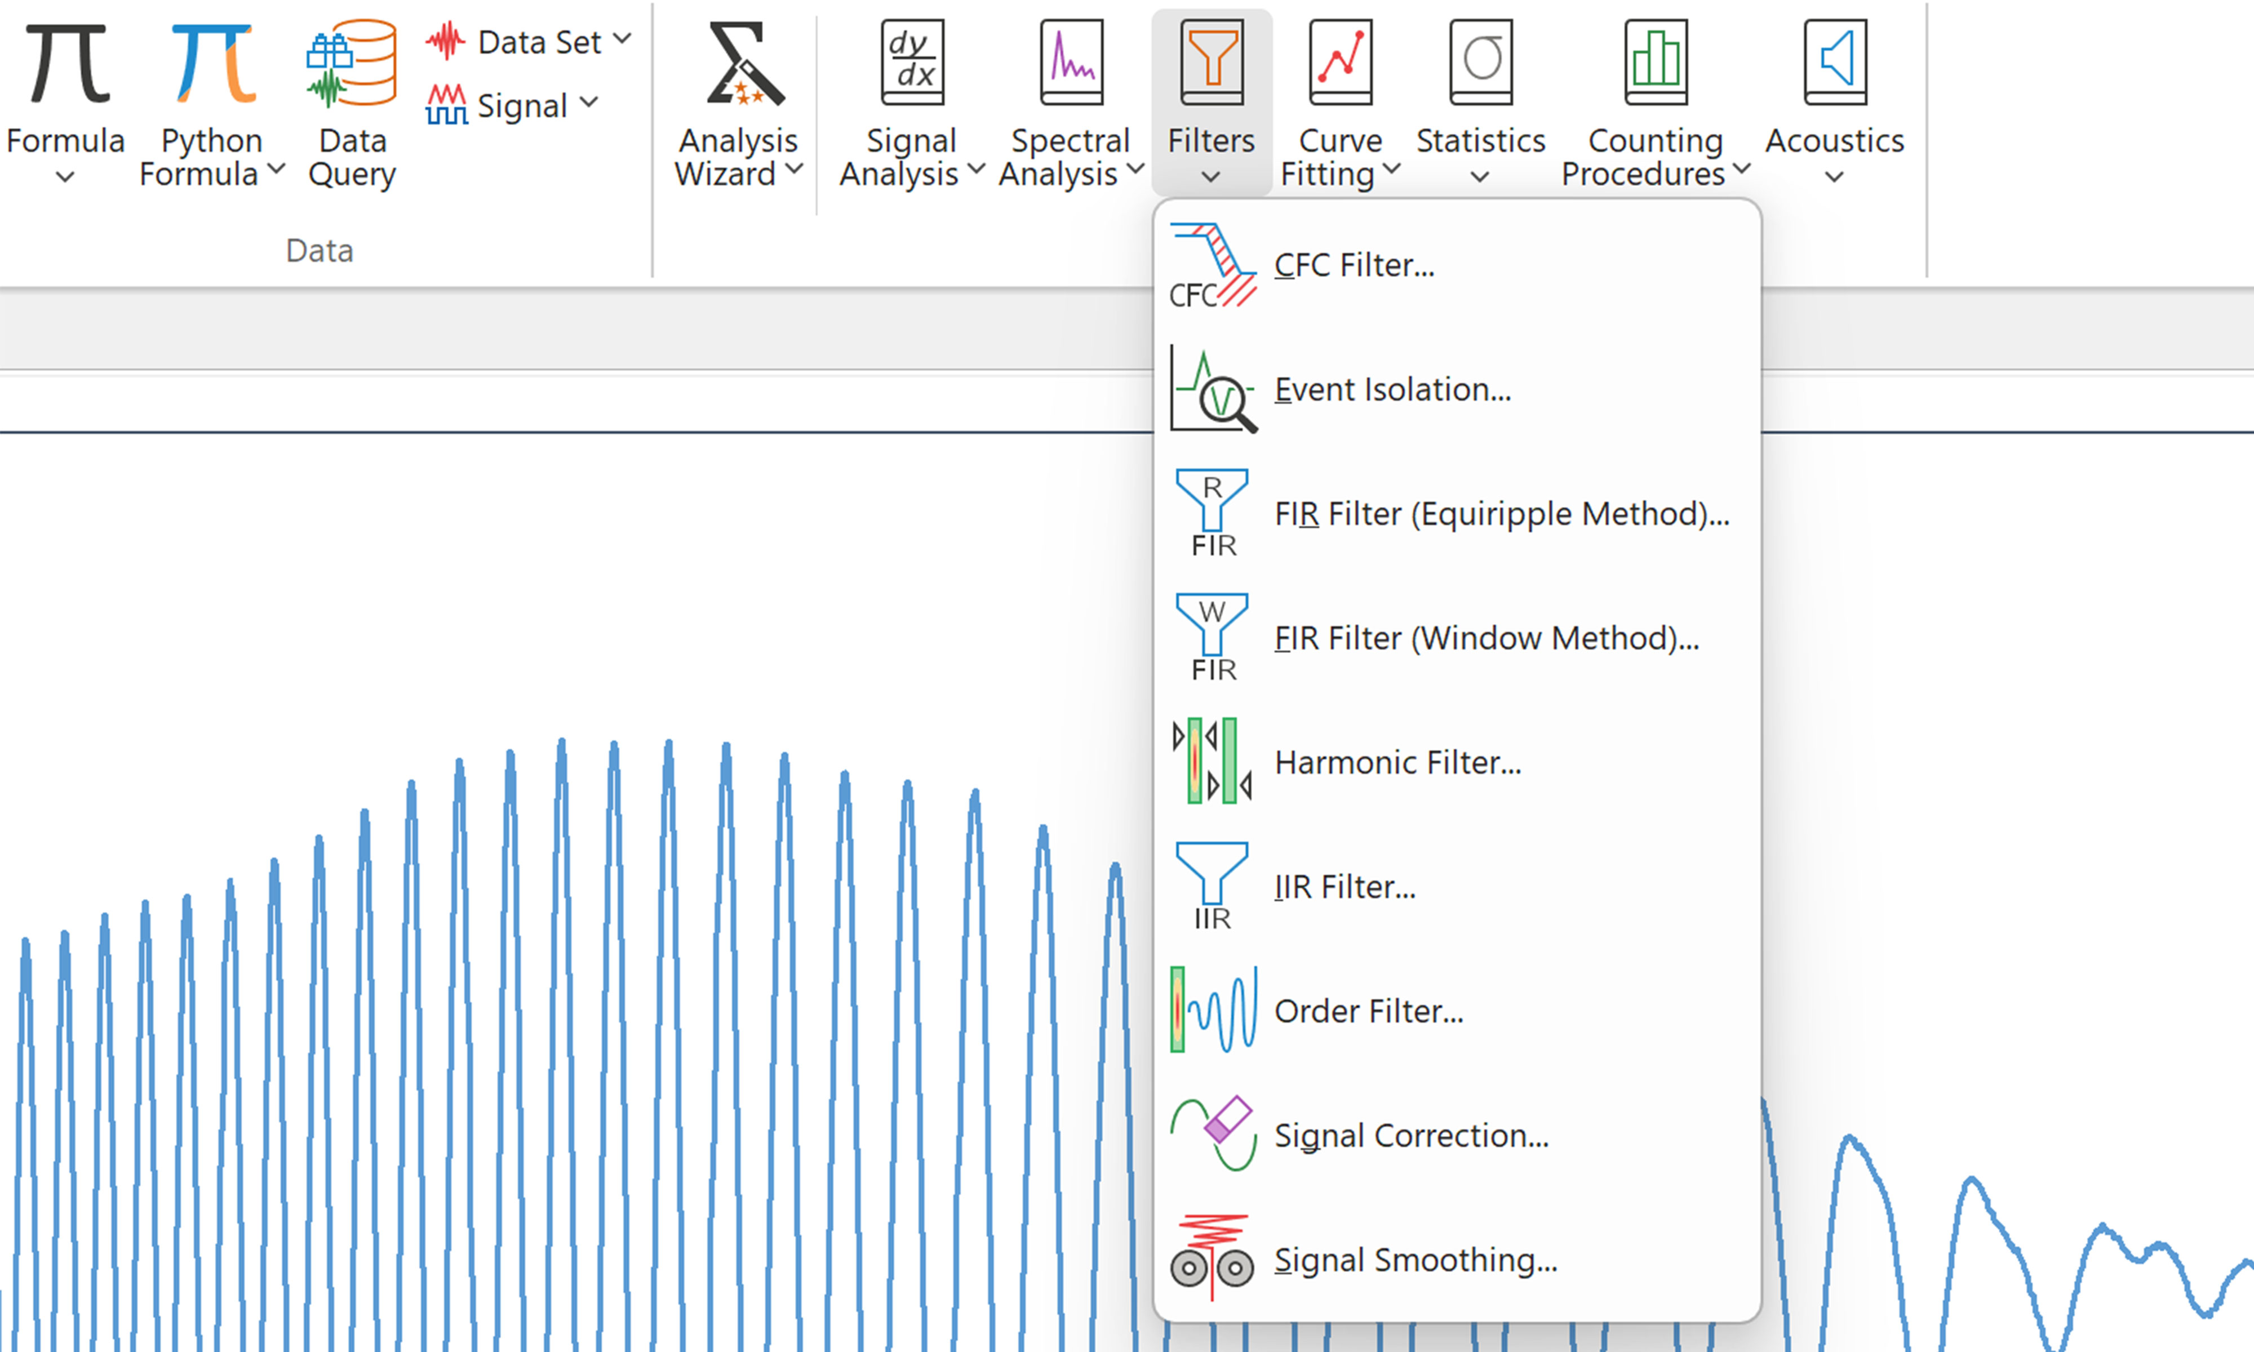Expand the Python Formula dropdown arrow

pyautogui.click(x=276, y=168)
